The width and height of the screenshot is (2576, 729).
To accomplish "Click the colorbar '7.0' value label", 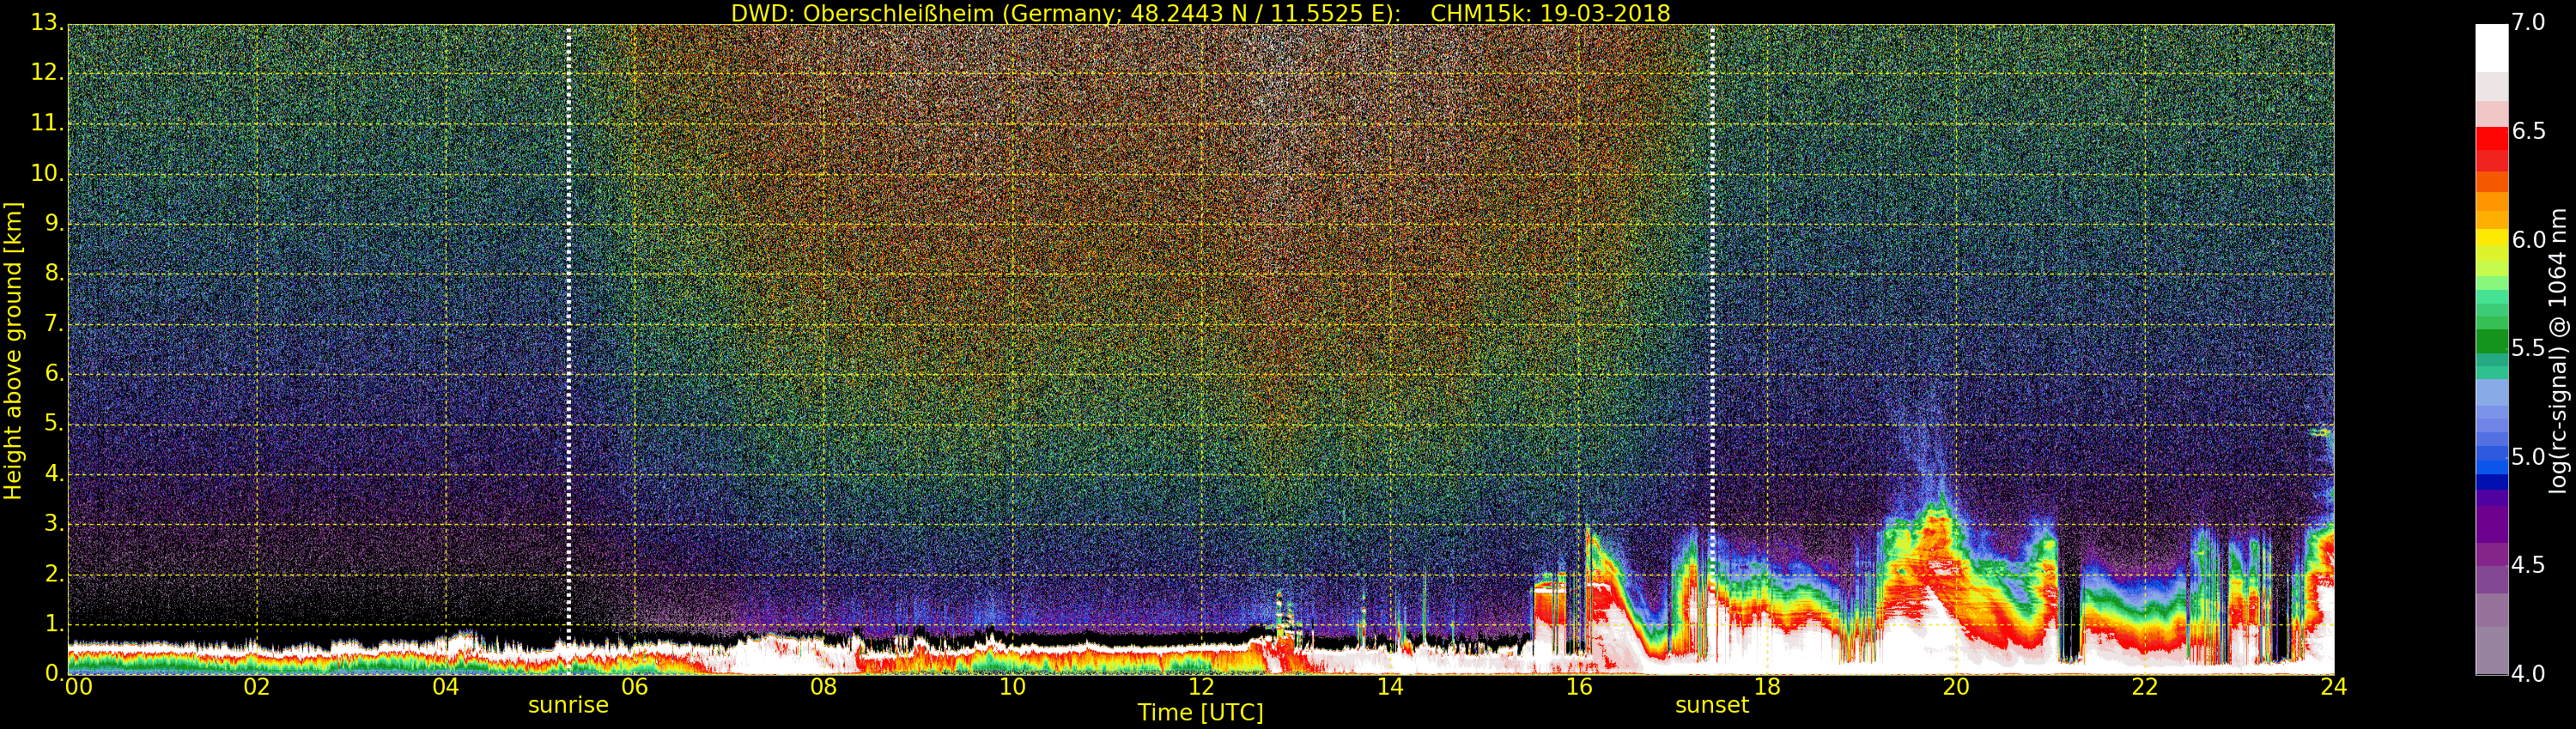I will [x=2529, y=23].
